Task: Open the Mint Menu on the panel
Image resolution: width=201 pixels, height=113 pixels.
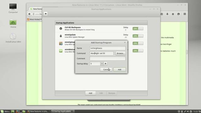Action: [5, 111]
